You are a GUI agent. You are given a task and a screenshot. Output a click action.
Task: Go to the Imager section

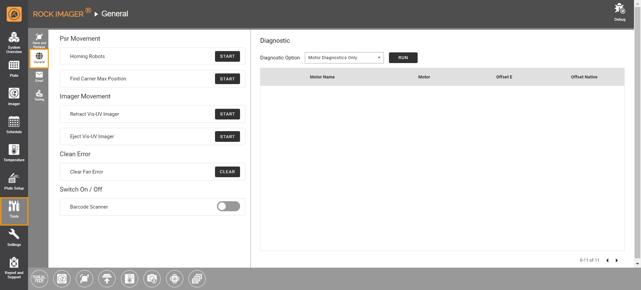tap(14, 96)
